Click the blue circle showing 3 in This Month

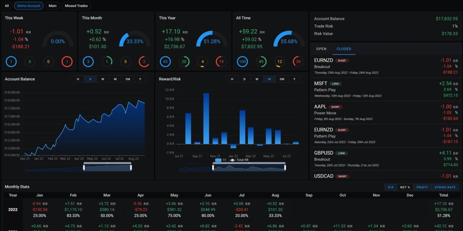click(89, 61)
